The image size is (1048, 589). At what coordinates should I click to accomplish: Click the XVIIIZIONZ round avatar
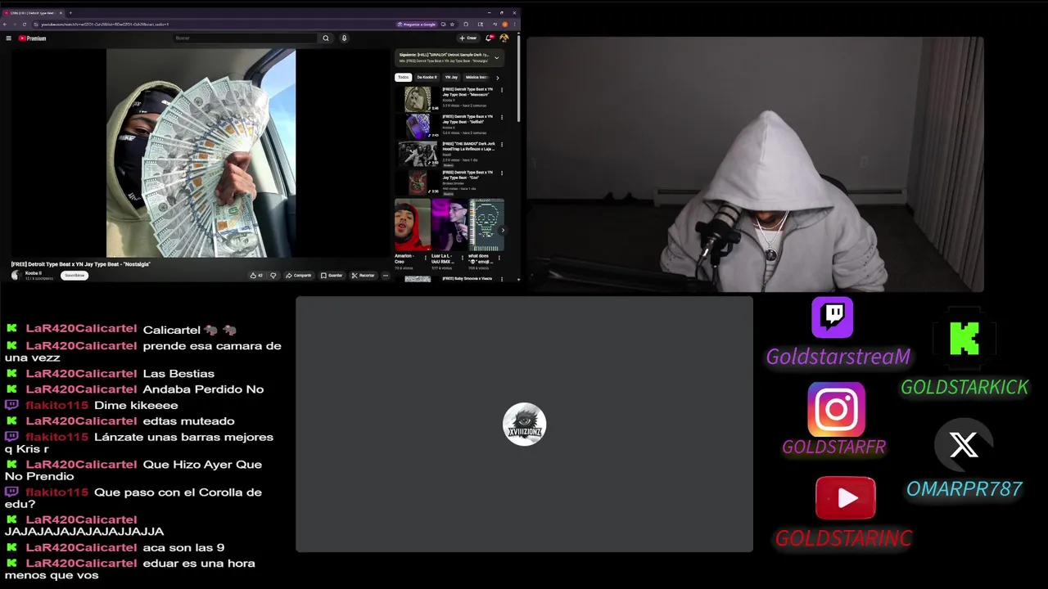(524, 424)
